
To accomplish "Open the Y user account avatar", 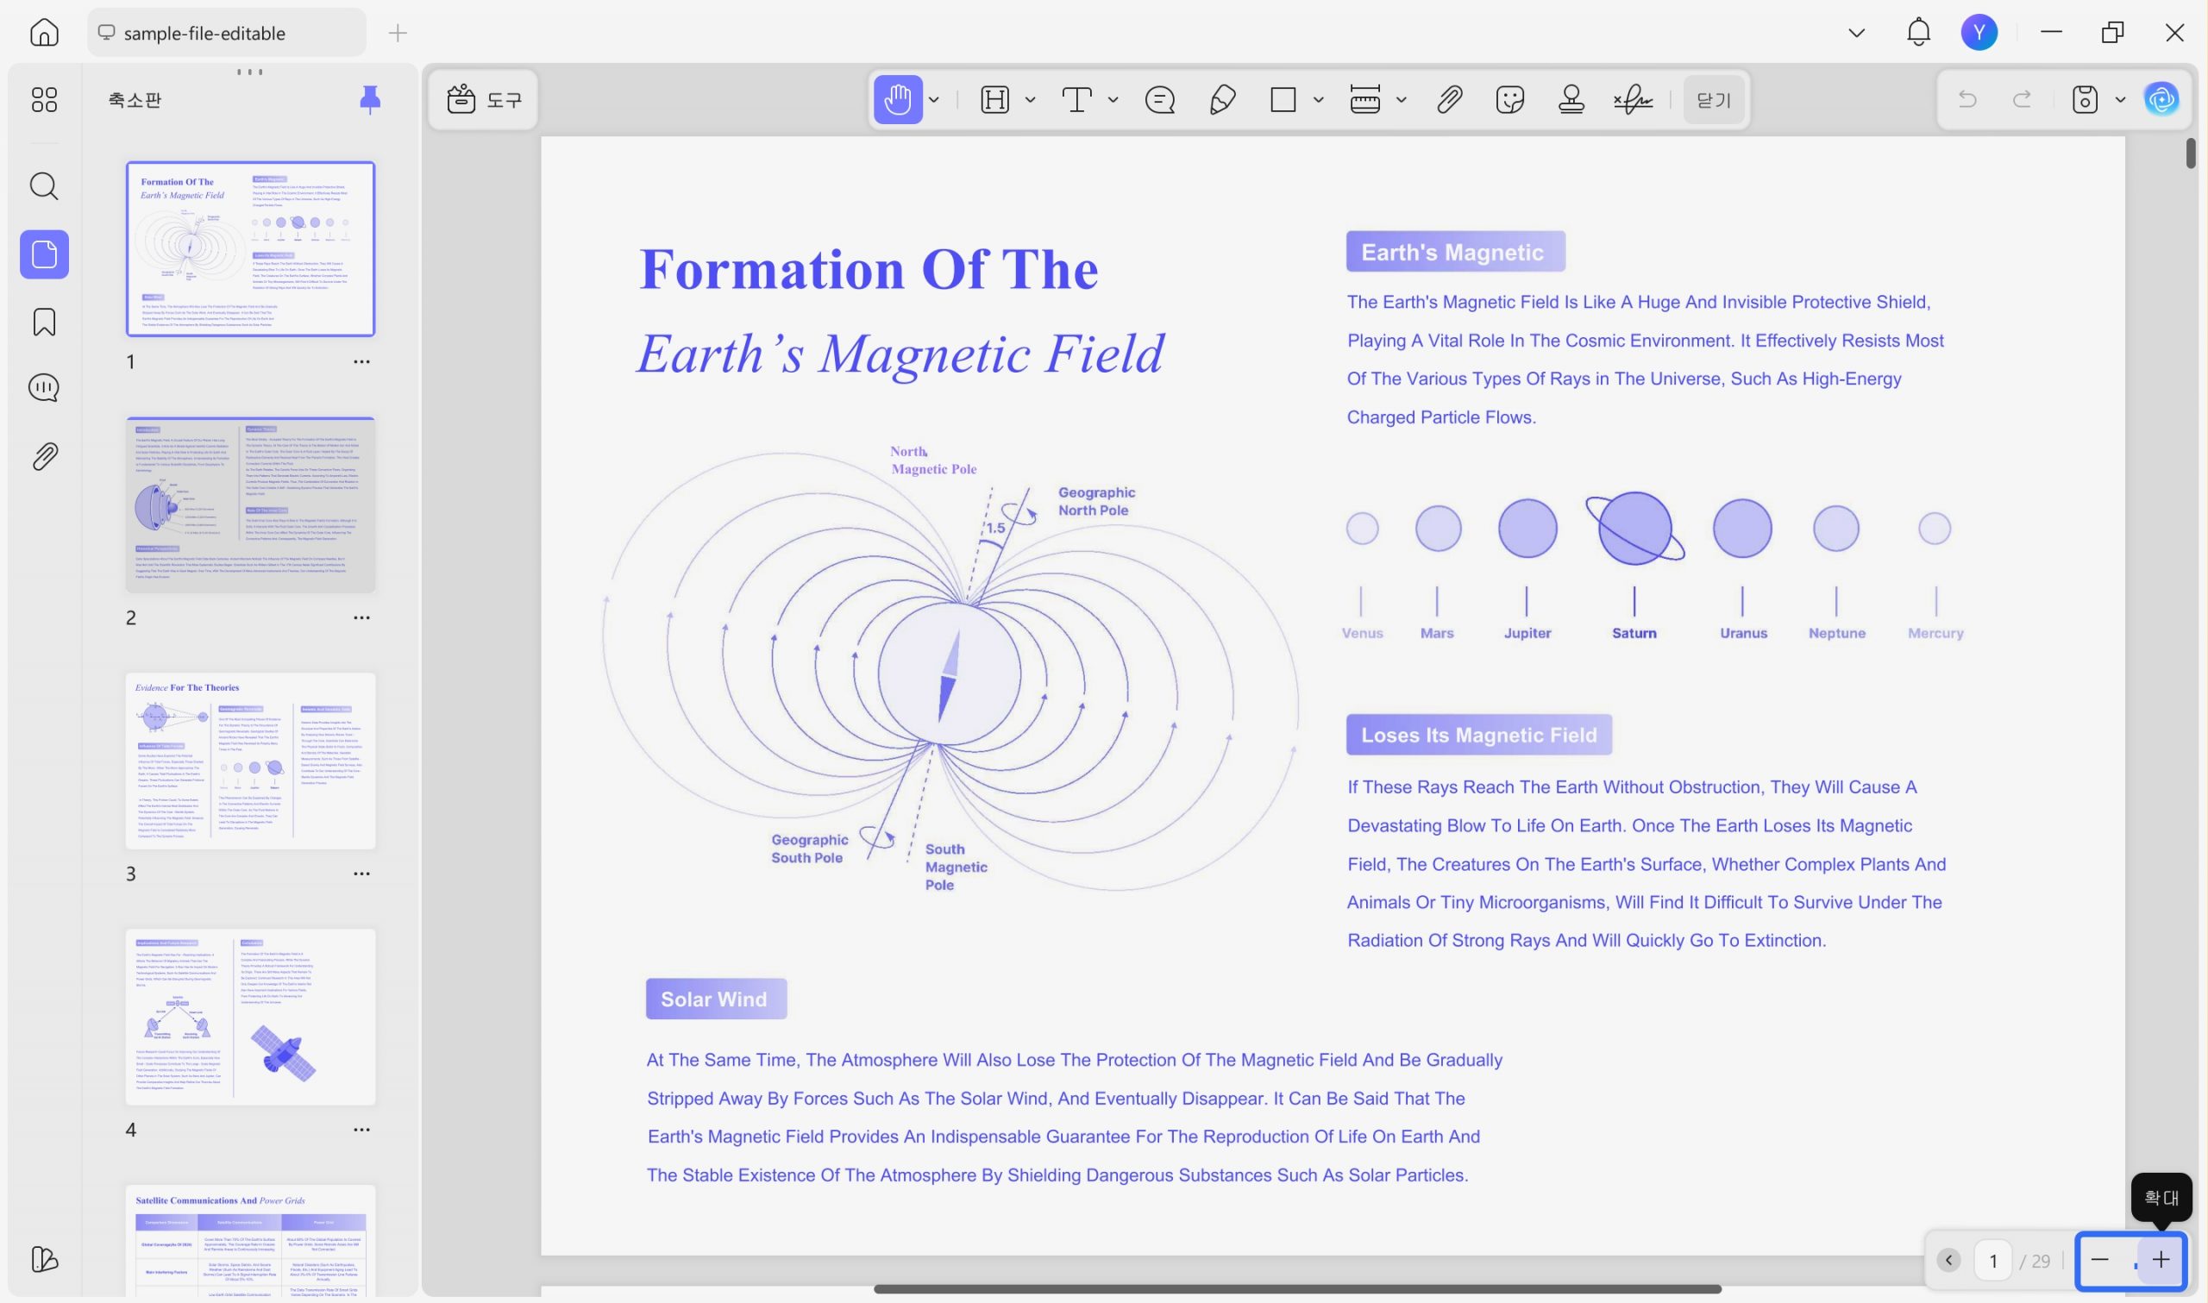I will 1979,33.
